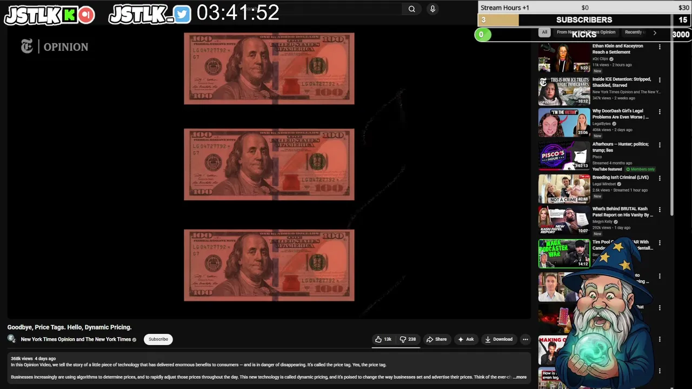692x389 pixels.
Task: Click title Afterhours -- Hunter; politics; trump
Action: (x=621, y=147)
